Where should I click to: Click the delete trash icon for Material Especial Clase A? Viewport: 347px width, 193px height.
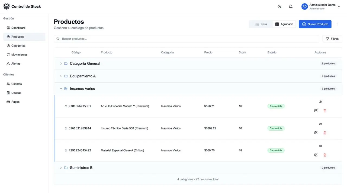pyautogui.click(x=324, y=155)
